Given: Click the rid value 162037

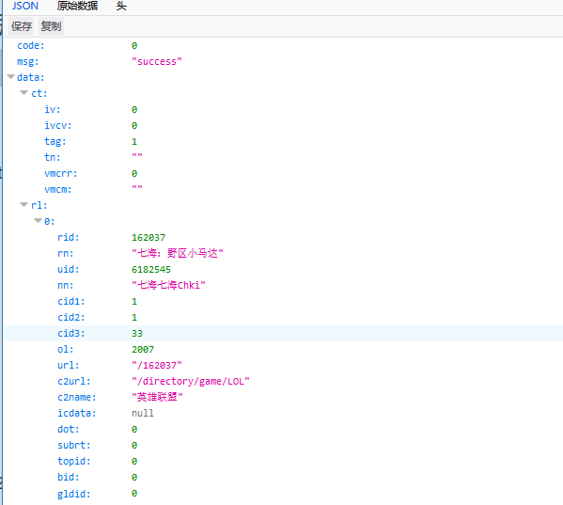Looking at the screenshot, I should pyautogui.click(x=149, y=237).
